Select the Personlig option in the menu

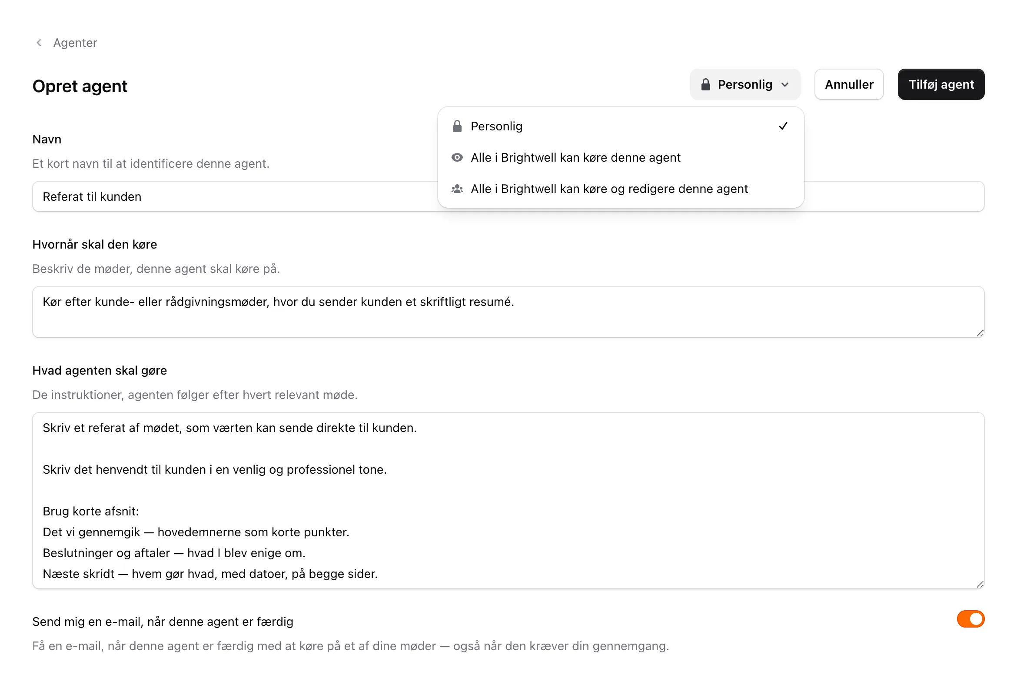pyautogui.click(x=621, y=126)
